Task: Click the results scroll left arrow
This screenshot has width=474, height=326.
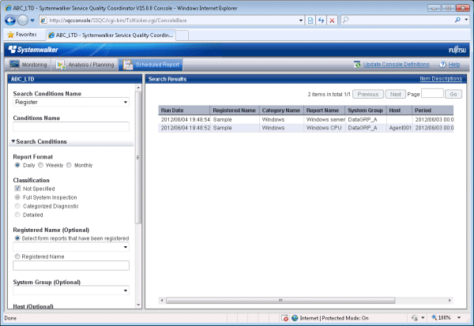Action: click(x=162, y=300)
